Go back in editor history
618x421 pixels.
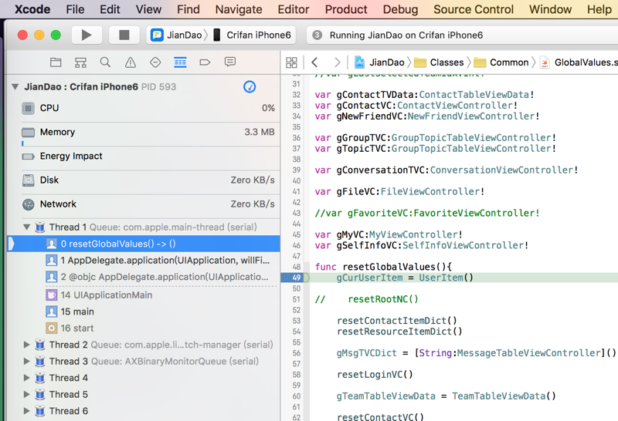click(x=314, y=62)
